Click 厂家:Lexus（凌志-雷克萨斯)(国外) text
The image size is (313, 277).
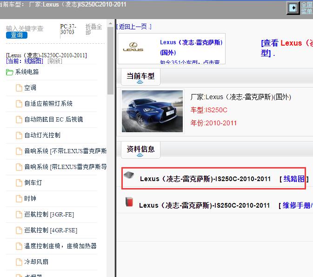click(241, 97)
